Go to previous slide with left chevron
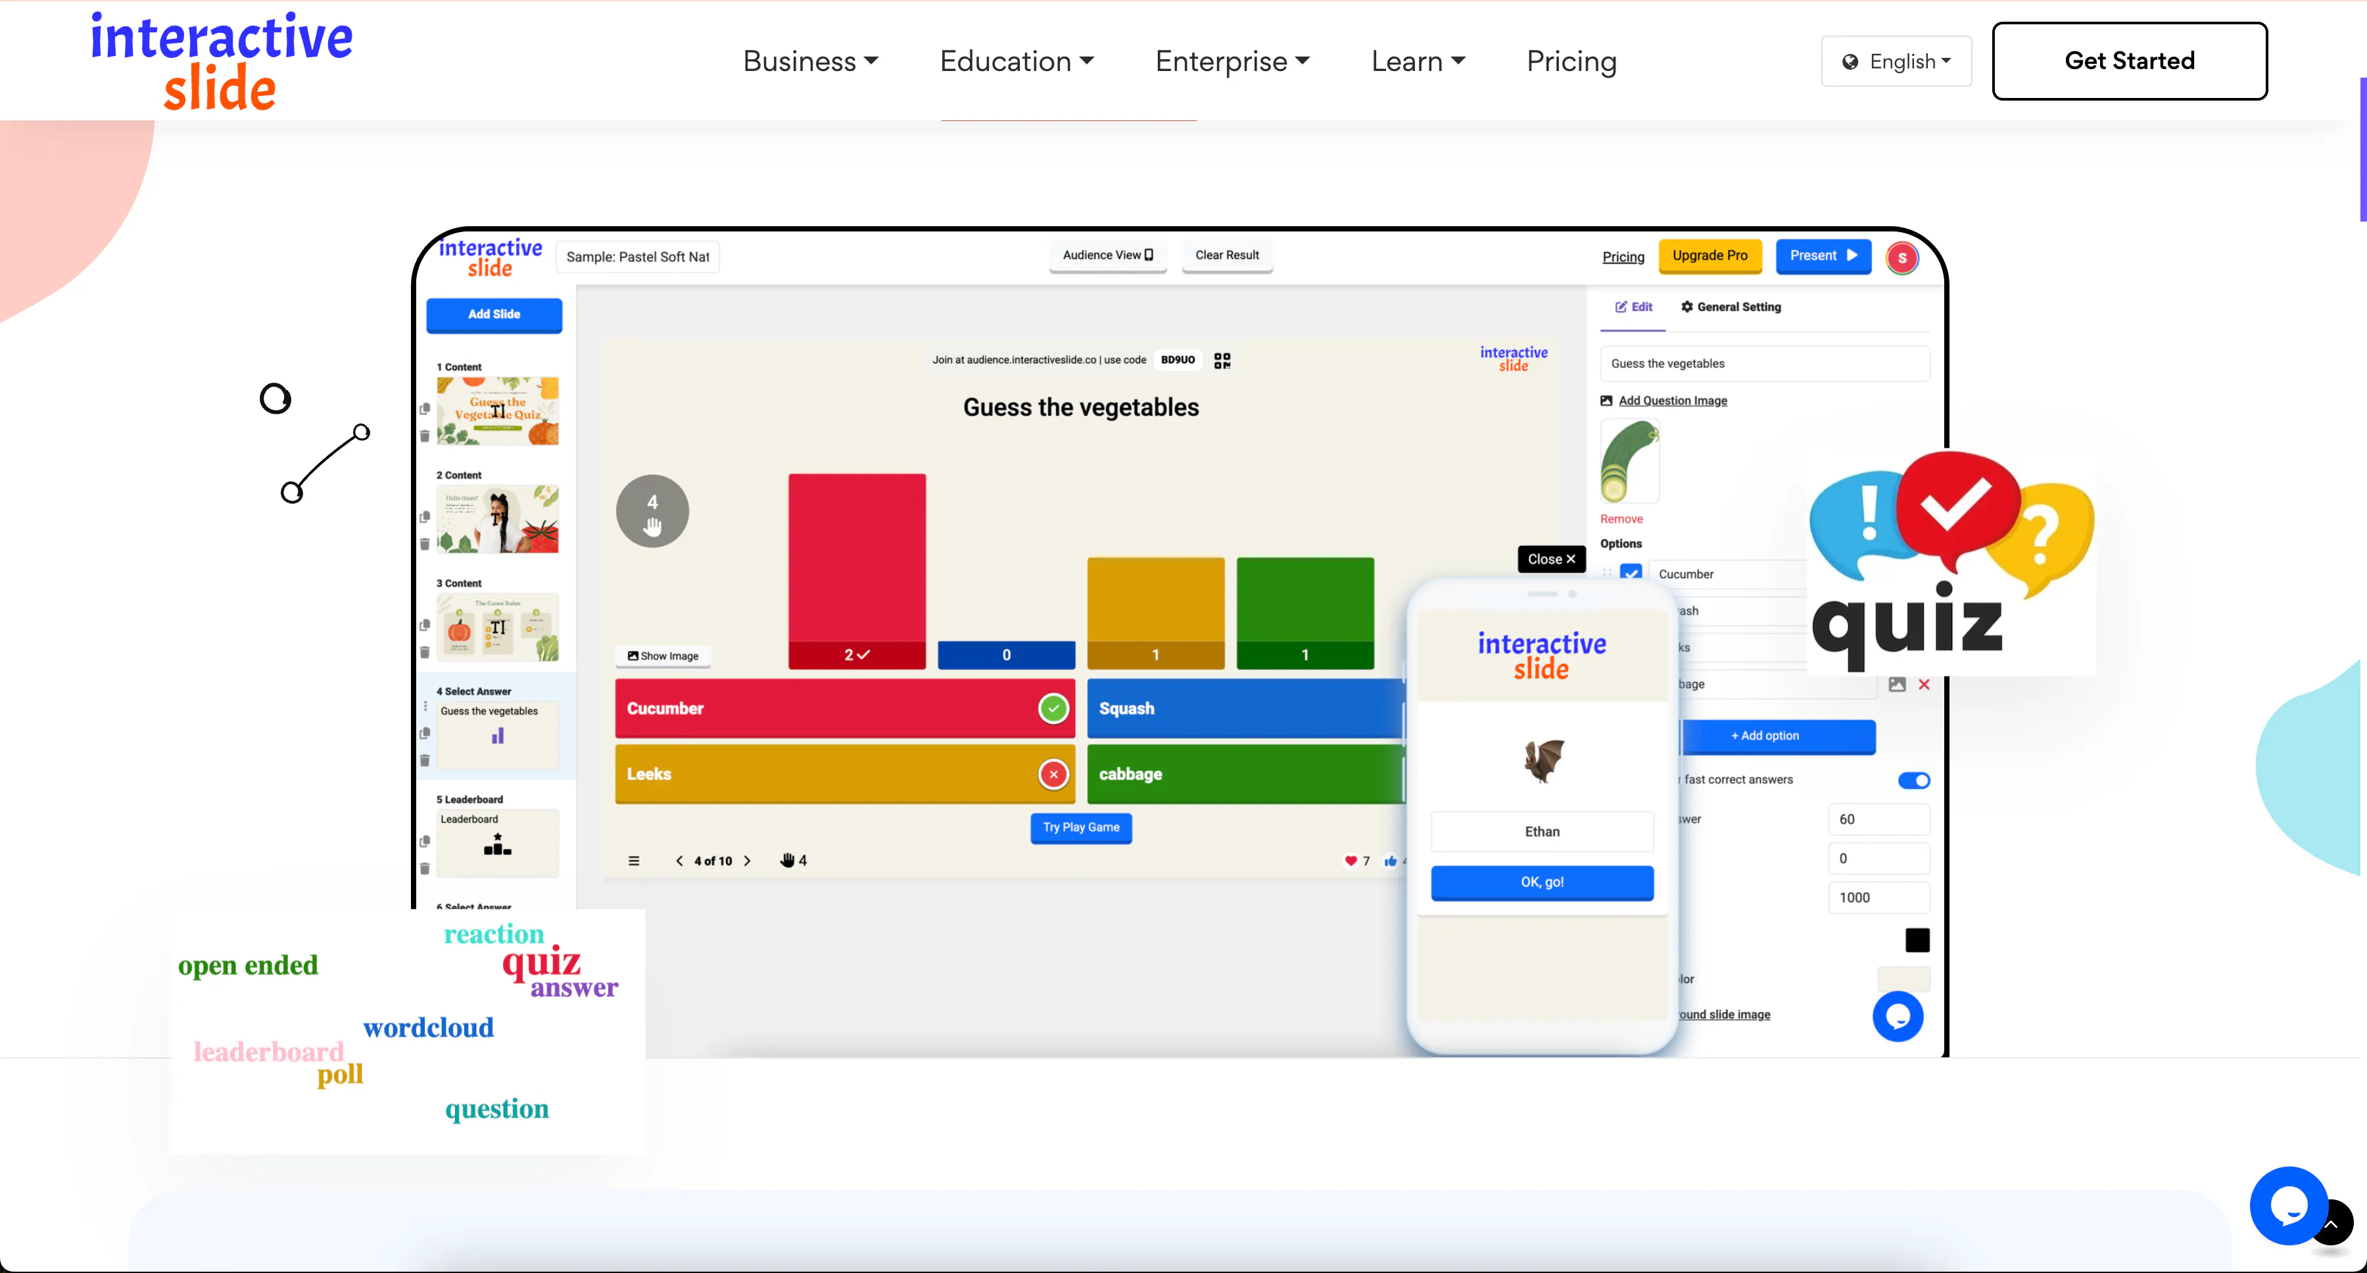 pos(679,861)
